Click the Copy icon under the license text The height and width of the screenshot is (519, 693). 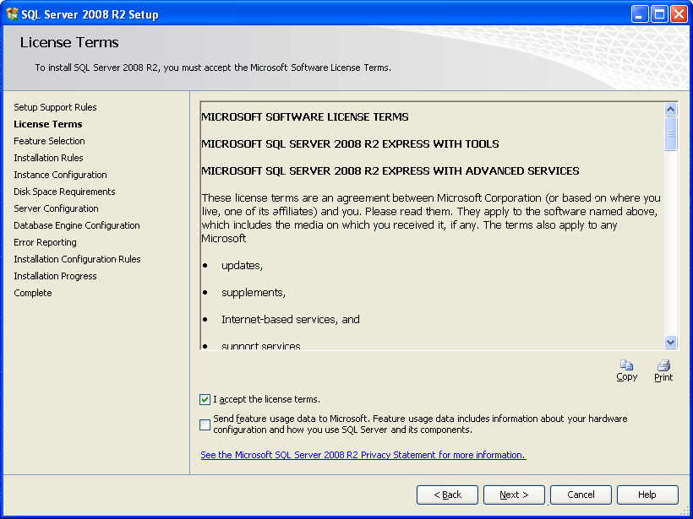[x=626, y=365]
